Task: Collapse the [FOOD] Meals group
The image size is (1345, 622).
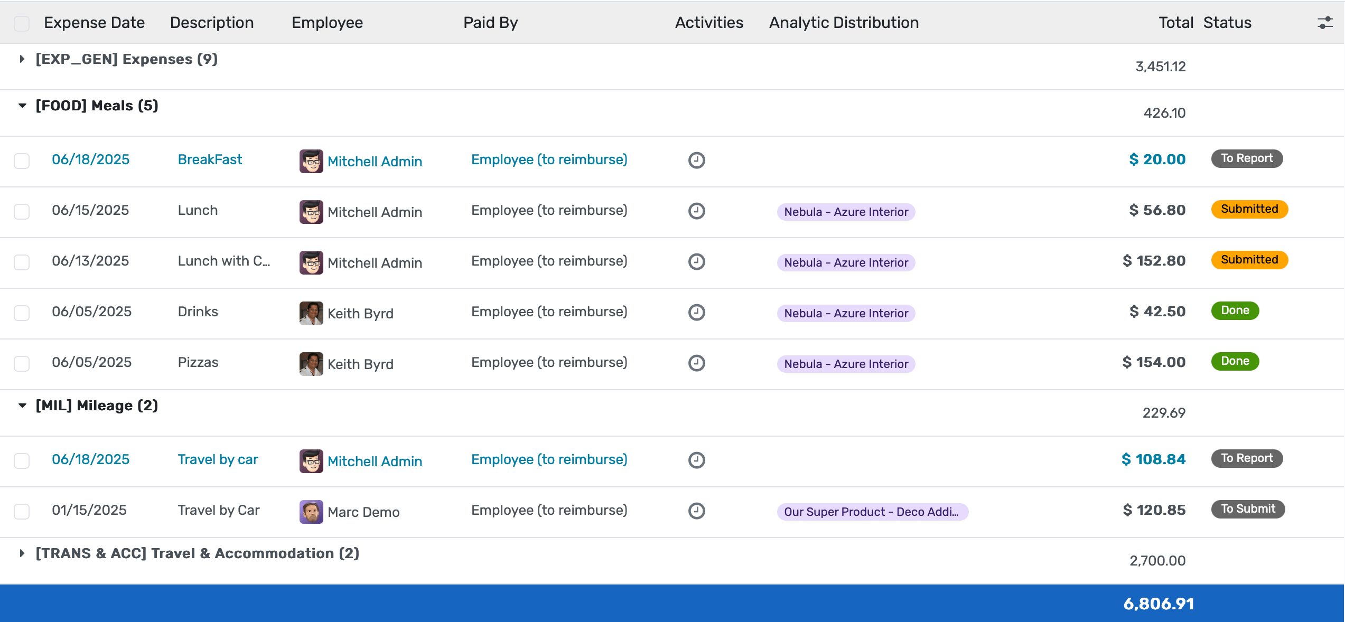Action: pyautogui.click(x=22, y=106)
